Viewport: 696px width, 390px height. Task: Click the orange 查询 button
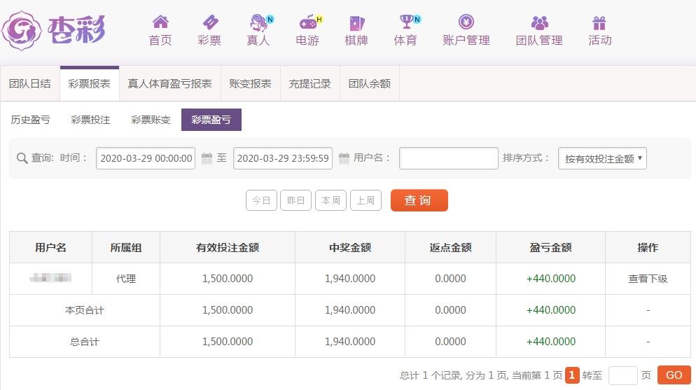click(x=419, y=200)
